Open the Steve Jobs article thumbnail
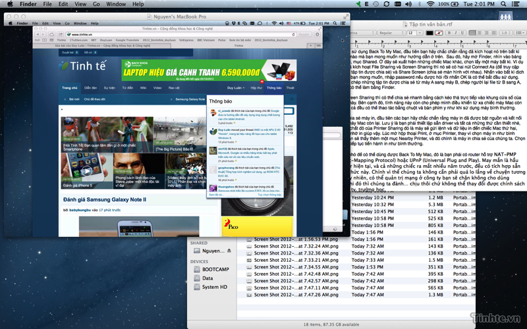Screen dimensions: 527x329 tap(138, 170)
